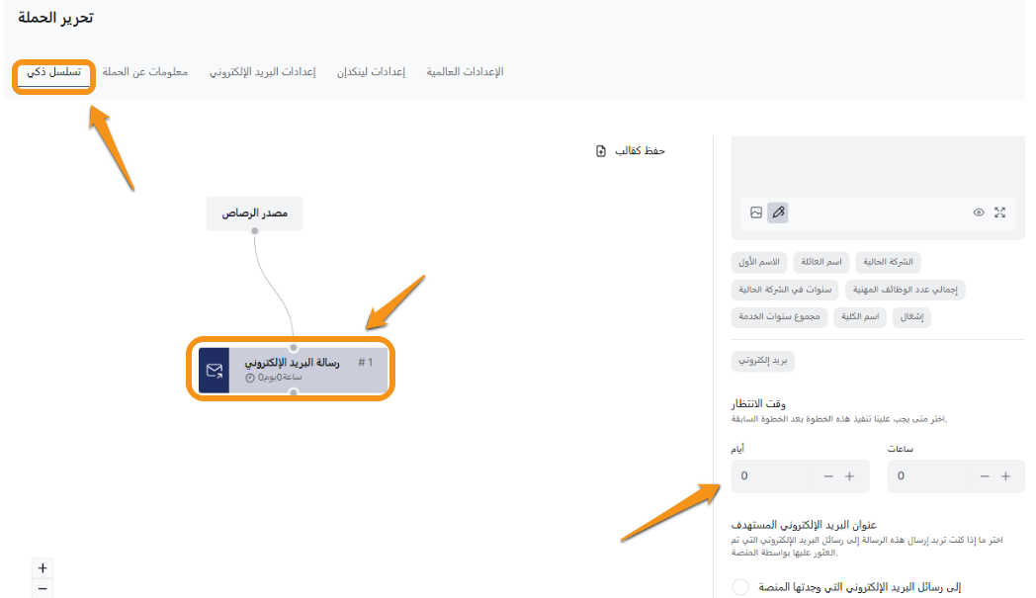
Task: Click the envelope icon on step #1
Action: [x=214, y=371]
